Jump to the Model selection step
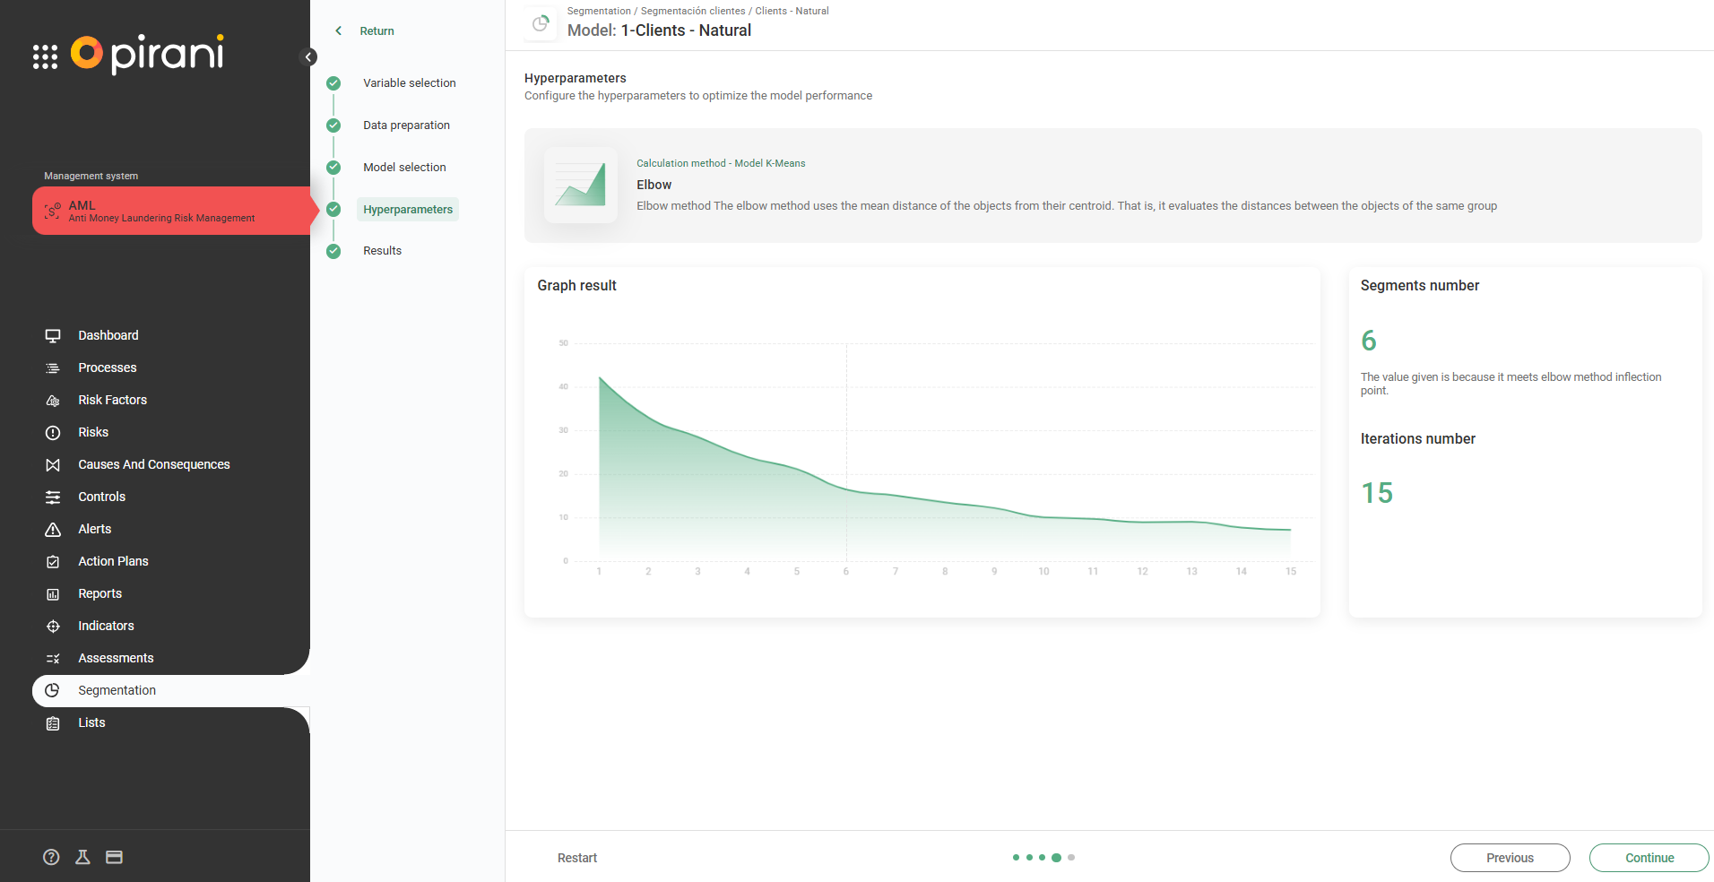The height and width of the screenshot is (882, 1714). (404, 168)
